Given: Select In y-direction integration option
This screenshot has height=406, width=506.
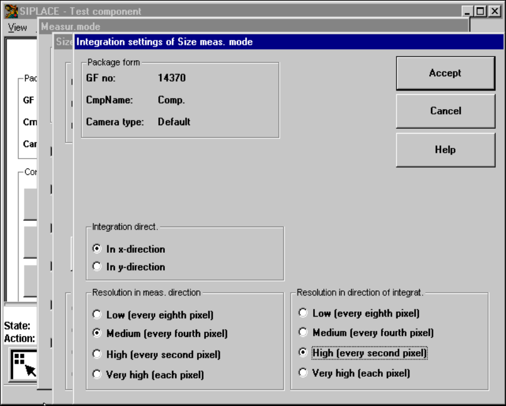Looking at the screenshot, I should click(98, 267).
